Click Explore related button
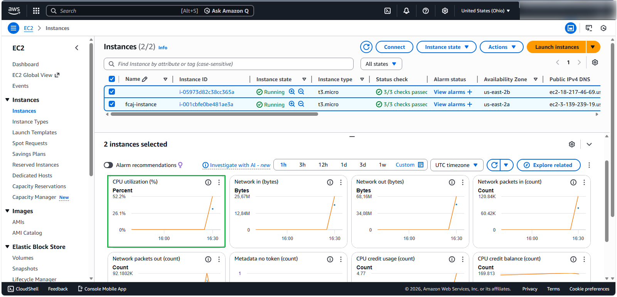The width and height of the screenshot is (617, 297). point(548,165)
